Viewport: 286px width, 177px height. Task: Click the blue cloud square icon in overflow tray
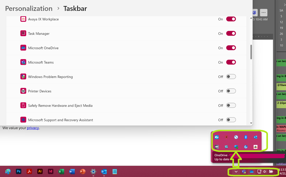tap(217, 137)
